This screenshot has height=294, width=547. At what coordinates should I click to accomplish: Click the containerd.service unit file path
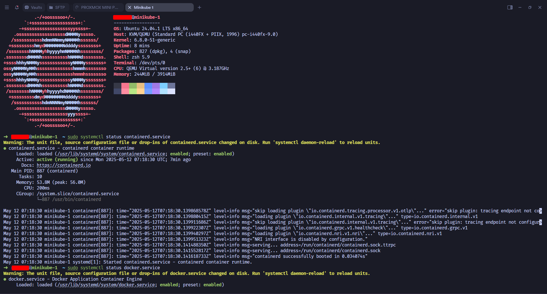click(111, 154)
